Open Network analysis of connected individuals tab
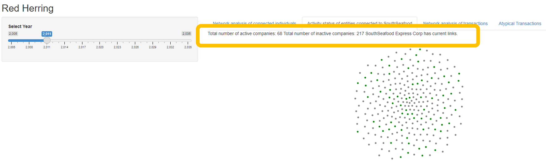The height and width of the screenshot is (166, 546). (254, 23)
